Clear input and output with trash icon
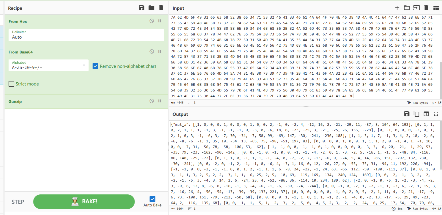 [426, 8]
